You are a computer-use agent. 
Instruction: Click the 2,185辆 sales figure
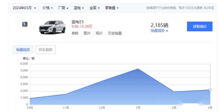click(160, 25)
